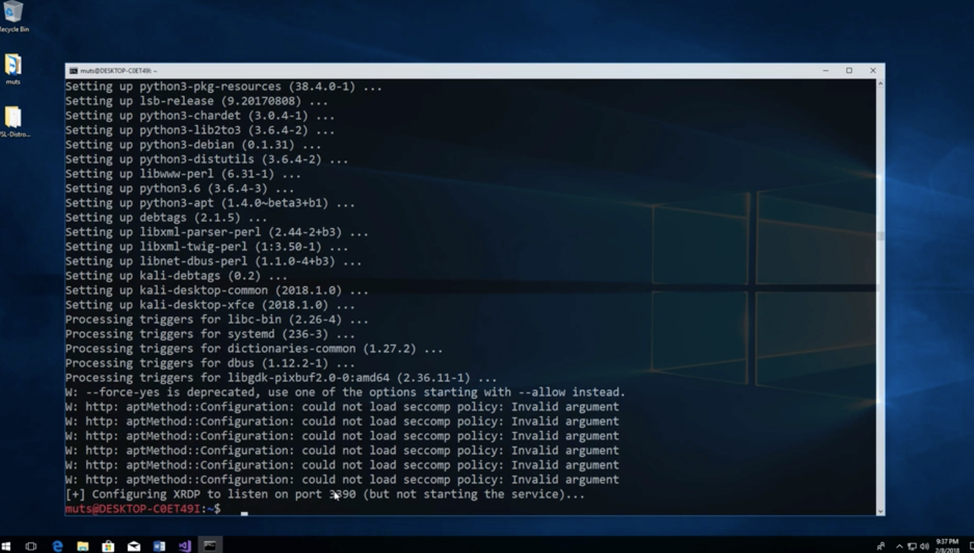Click 'Setting up lsb-release' line
This screenshot has width=974, height=553.
point(196,101)
